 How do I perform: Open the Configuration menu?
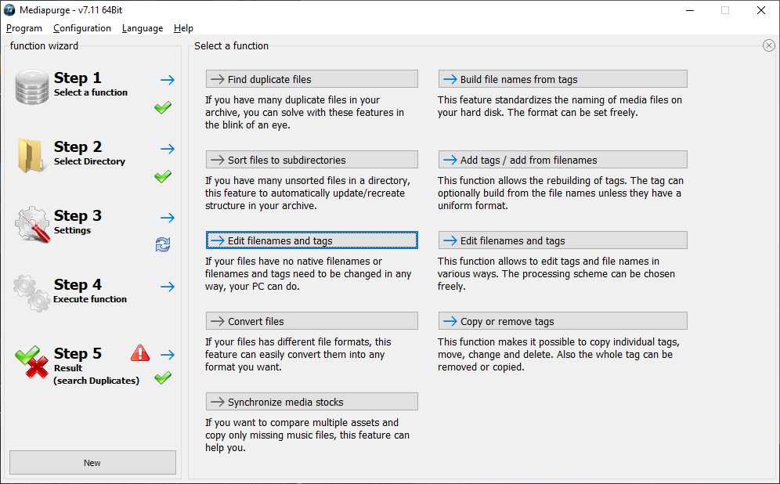click(x=82, y=28)
